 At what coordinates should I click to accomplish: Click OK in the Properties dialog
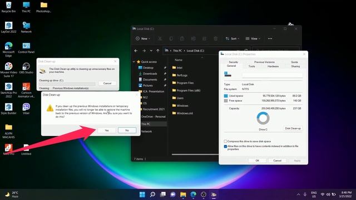click(x=257, y=161)
